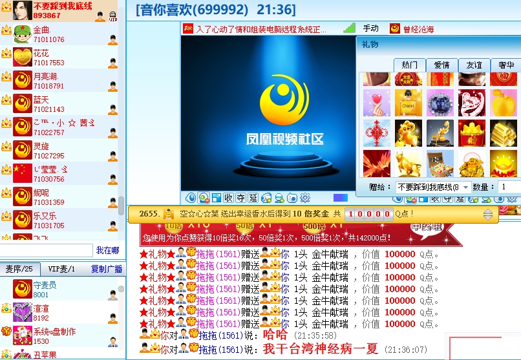Click the blue color block under the video
This screenshot has width=521, height=360.
tap(341, 198)
